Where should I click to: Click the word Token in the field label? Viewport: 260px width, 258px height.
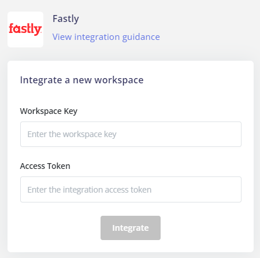[59, 166]
